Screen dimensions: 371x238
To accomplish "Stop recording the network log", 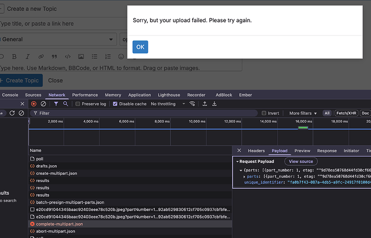I will pyautogui.click(x=34, y=104).
